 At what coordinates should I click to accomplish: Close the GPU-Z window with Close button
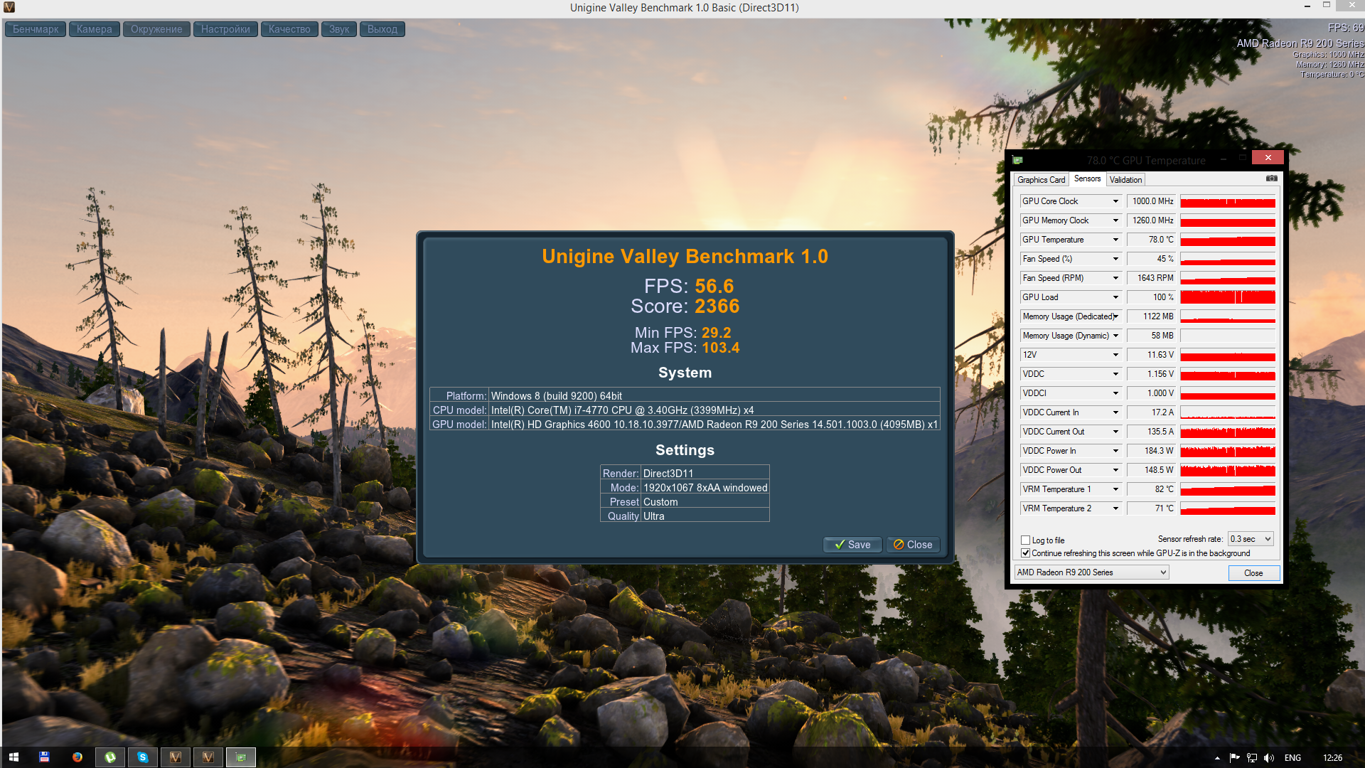coord(1253,573)
